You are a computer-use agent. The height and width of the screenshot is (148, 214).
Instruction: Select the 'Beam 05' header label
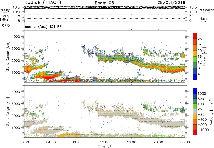(104, 3)
